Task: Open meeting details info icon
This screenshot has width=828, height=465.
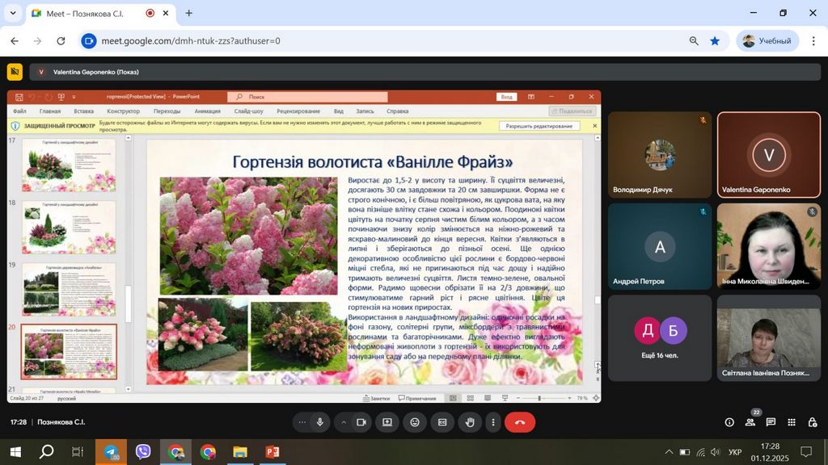Action: (729, 422)
